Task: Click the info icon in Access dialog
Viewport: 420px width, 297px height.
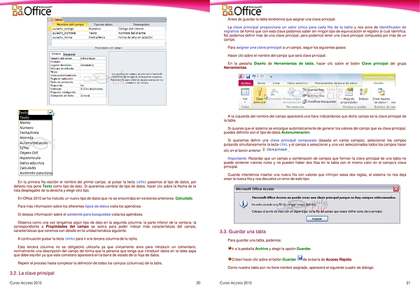Action: tap(243, 205)
